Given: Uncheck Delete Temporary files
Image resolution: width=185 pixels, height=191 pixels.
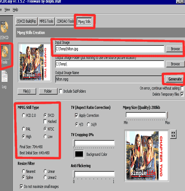Looking at the screenshot, I should [x=182, y=94].
